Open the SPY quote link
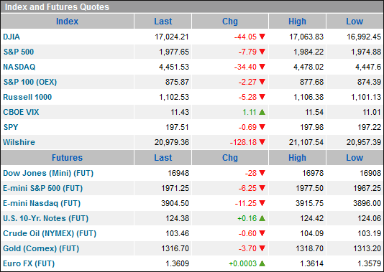384x272 pixels. pos(11,127)
